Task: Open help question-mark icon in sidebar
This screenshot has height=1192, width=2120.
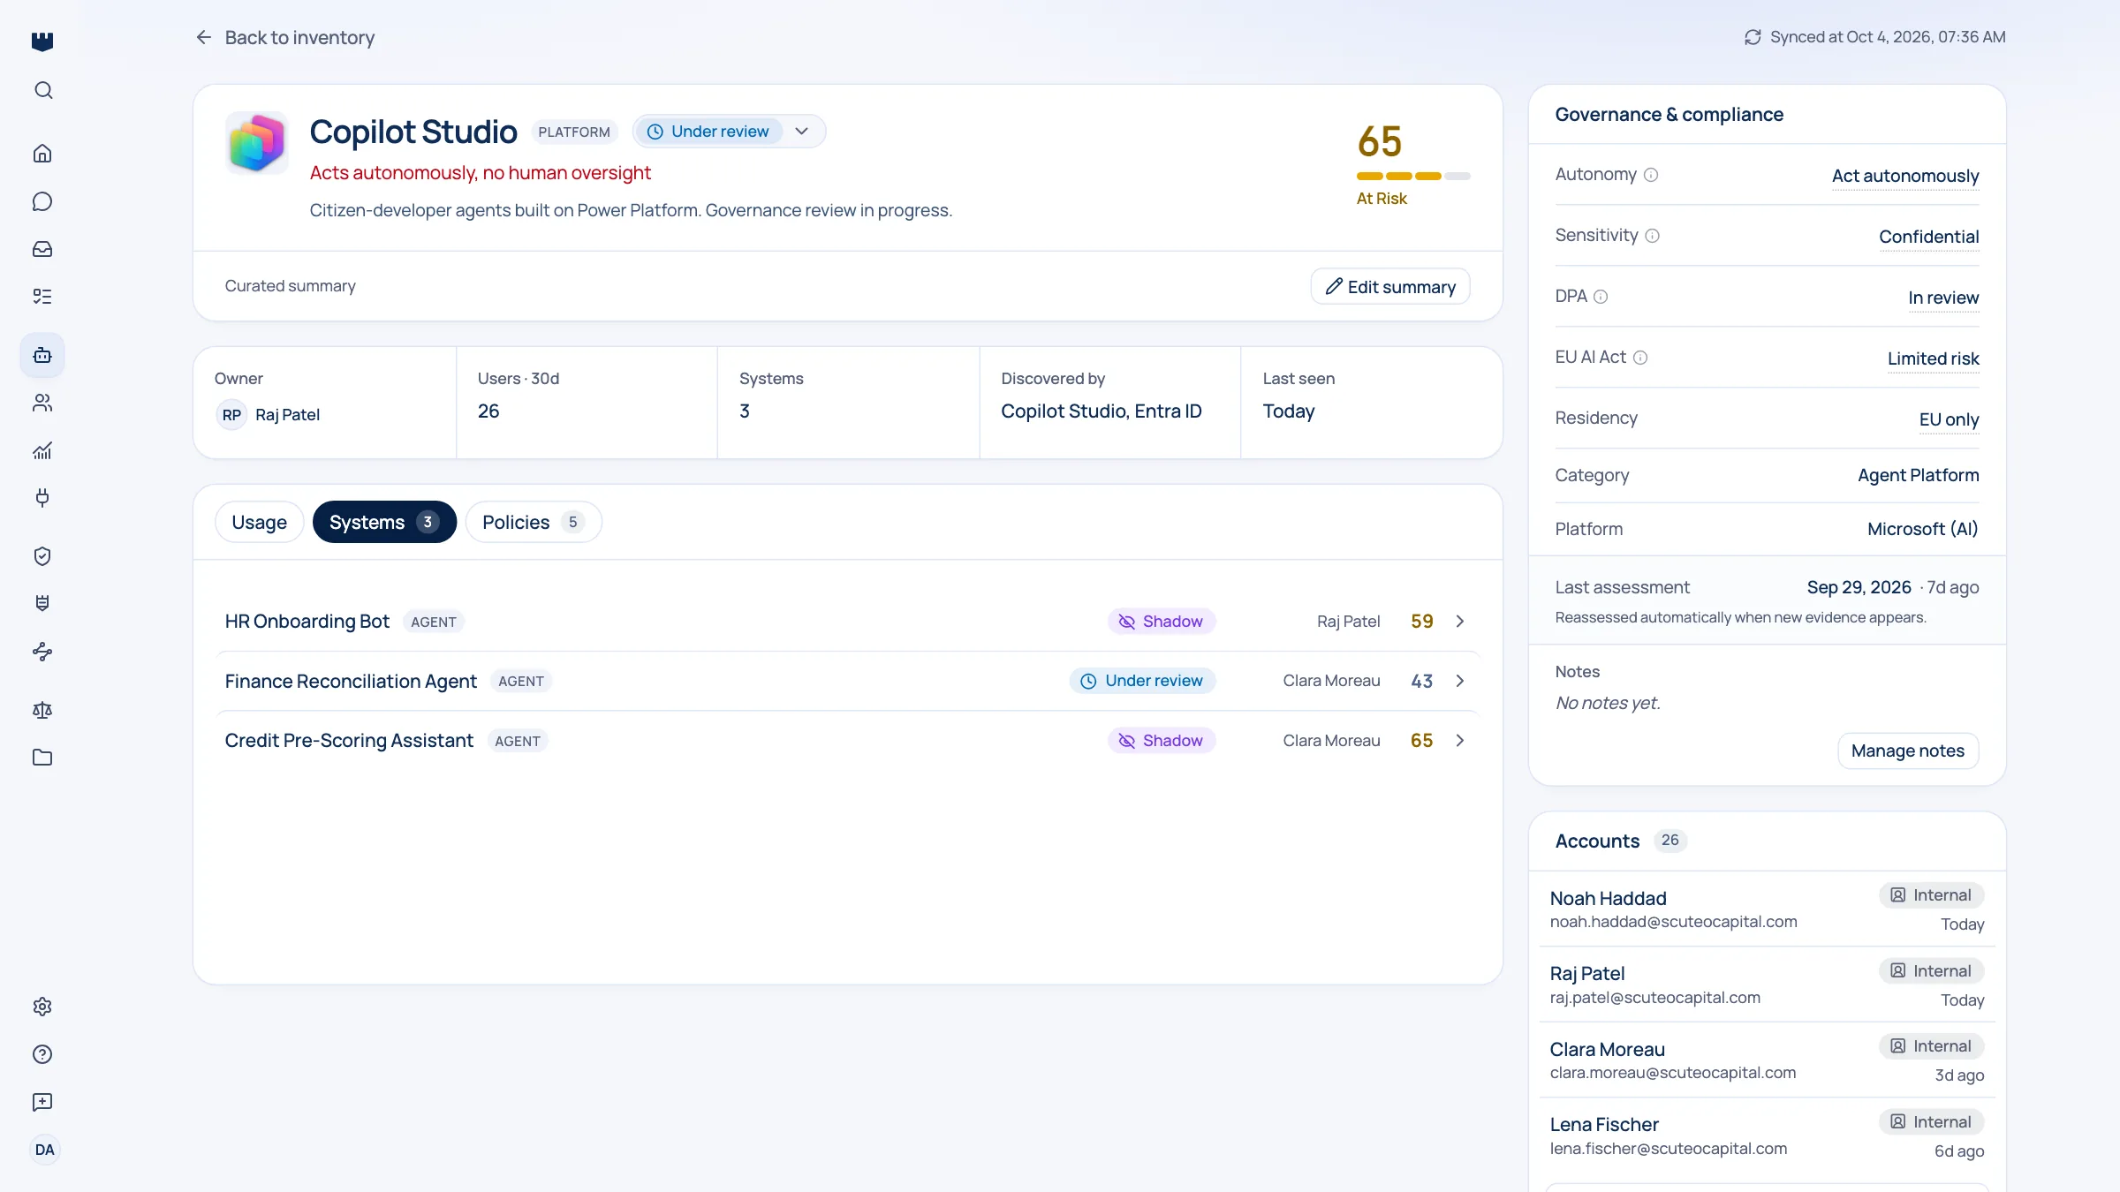Action: click(42, 1054)
